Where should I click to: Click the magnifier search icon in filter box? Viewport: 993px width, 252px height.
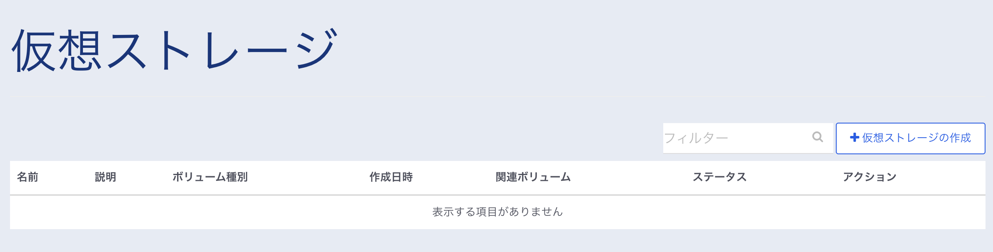tap(817, 137)
